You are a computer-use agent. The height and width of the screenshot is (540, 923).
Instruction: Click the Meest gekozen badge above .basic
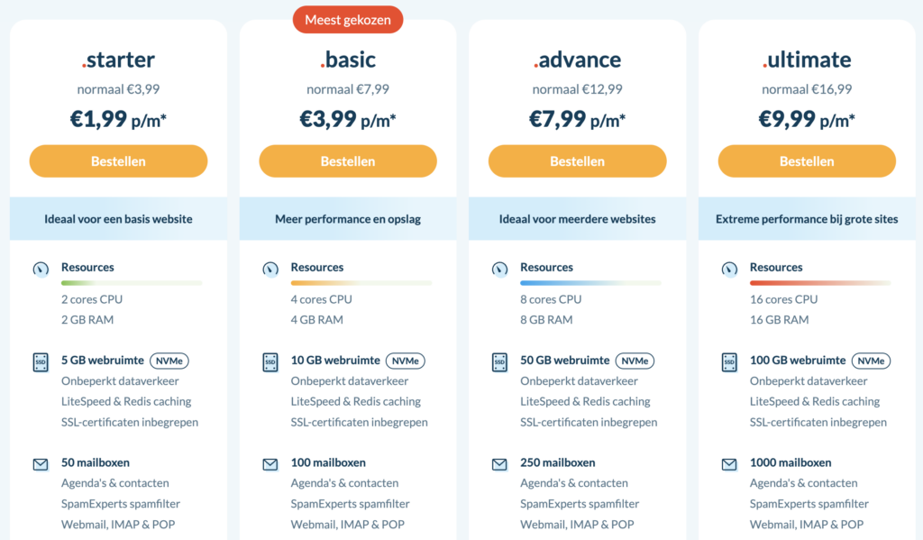[x=347, y=19]
